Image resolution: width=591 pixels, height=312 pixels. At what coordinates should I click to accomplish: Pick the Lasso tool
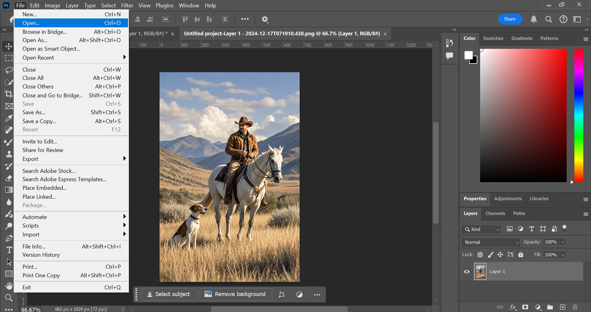[9, 70]
